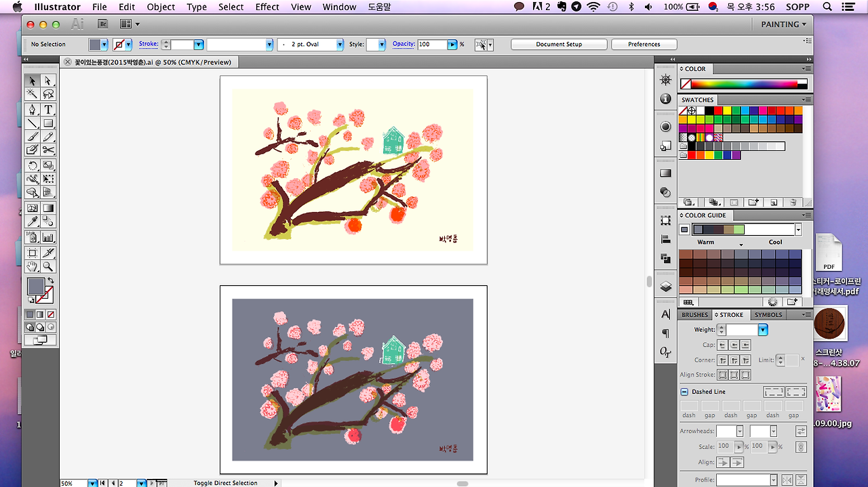The image size is (868, 487).
Task: Toggle the Dashed Line checkbox
Action: (685, 391)
